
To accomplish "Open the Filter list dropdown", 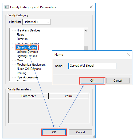I will point(36,22).
